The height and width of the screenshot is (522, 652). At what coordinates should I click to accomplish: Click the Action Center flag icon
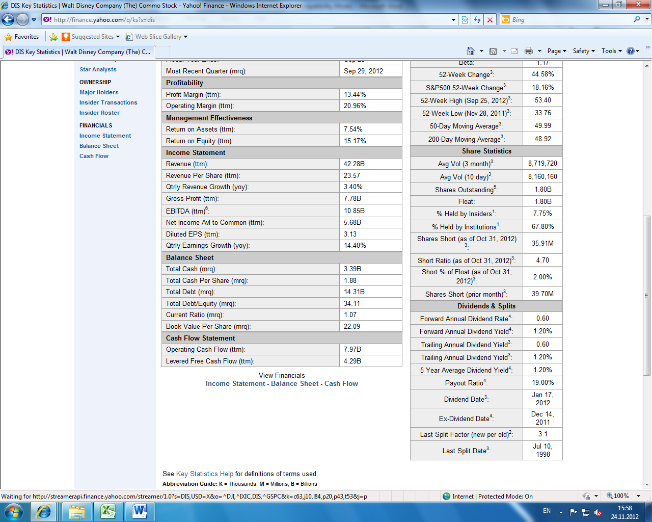[x=574, y=512]
